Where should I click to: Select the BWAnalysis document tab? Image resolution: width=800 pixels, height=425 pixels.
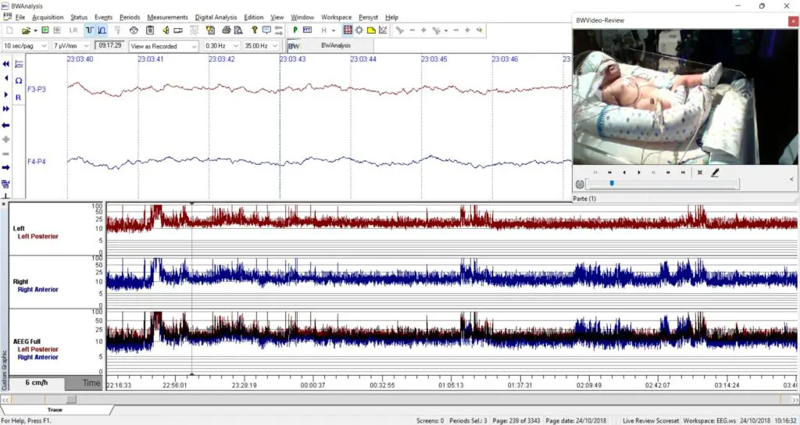(x=330, y=45)
